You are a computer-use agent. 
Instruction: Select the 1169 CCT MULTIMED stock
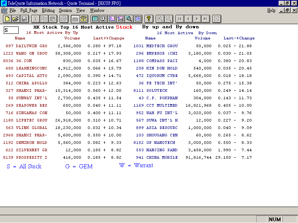point(193,105)
